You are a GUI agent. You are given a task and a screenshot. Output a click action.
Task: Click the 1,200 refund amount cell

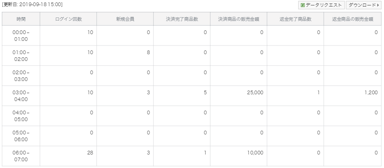(x=353, y=96)
